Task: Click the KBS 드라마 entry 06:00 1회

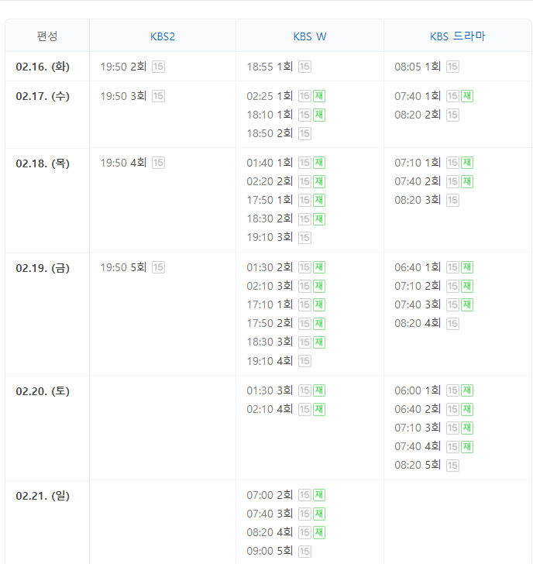Action: click(418, 390)
